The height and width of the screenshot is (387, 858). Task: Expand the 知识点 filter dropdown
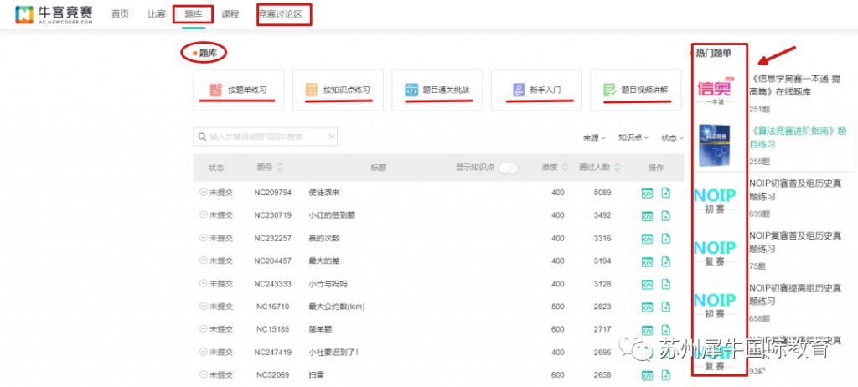click(633, 137)
